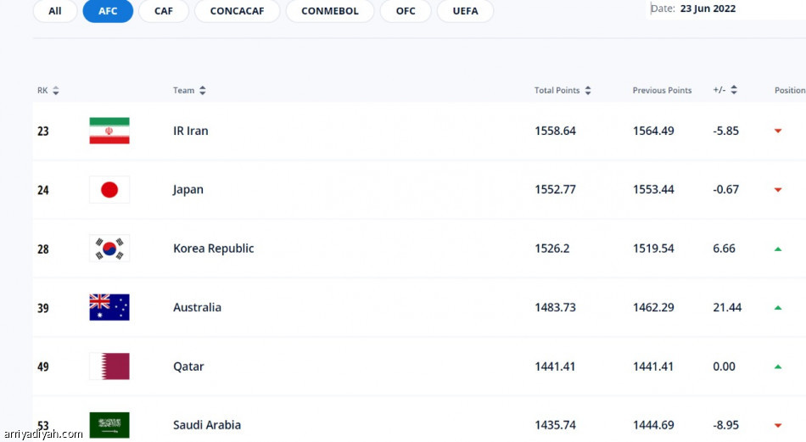806x442 pixels.
Task: Select the CONMEBOL confederation tab
Action: pyautogui.click(x=330, y=11)
